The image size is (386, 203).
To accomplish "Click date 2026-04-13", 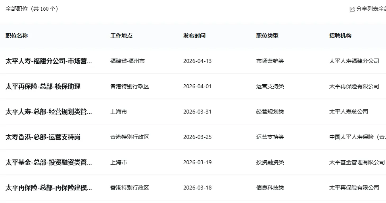I will (x=198, y=61).
